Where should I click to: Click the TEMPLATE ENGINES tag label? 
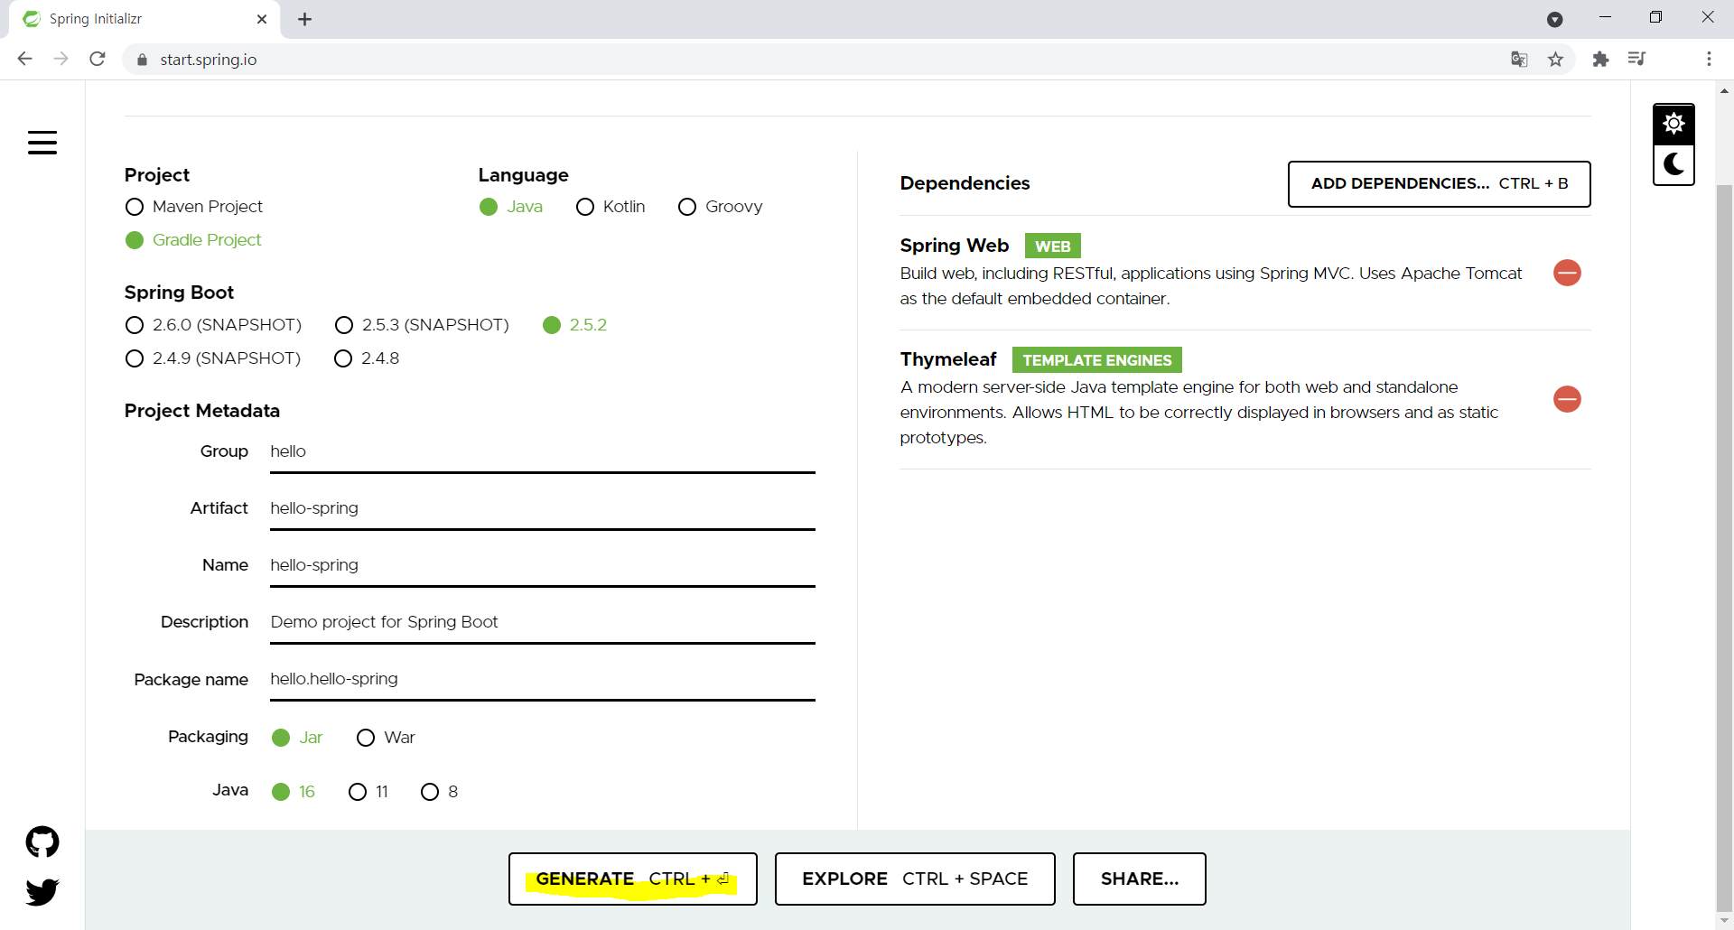point(1096,360)
